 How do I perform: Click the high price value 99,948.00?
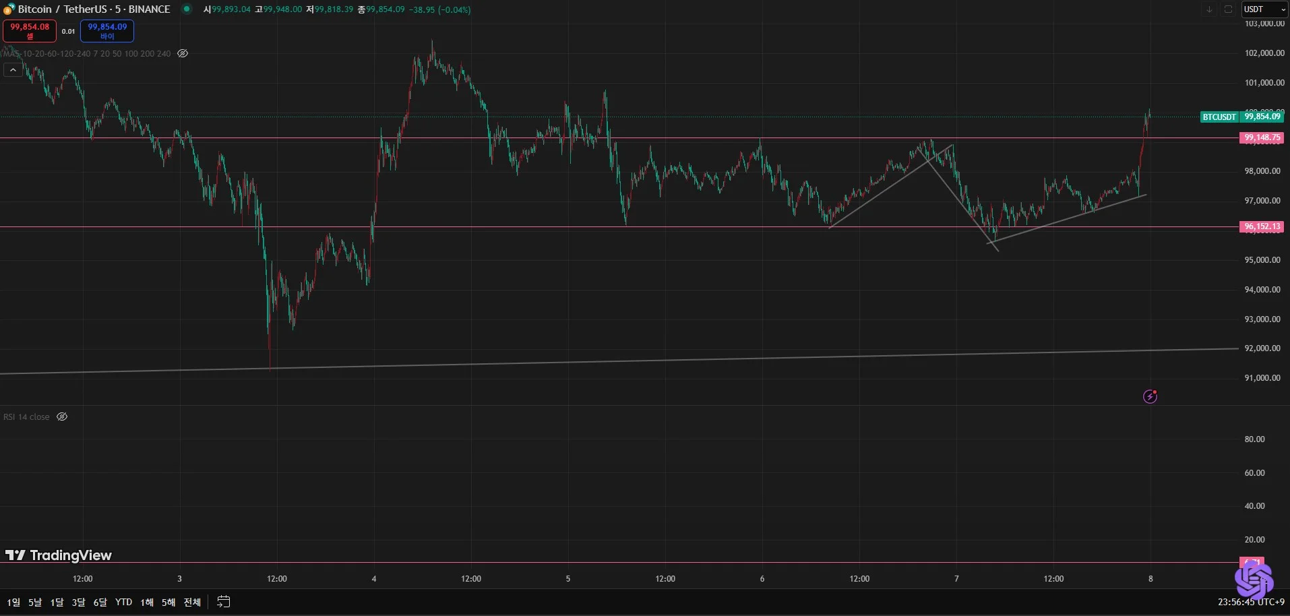(282, 9)
